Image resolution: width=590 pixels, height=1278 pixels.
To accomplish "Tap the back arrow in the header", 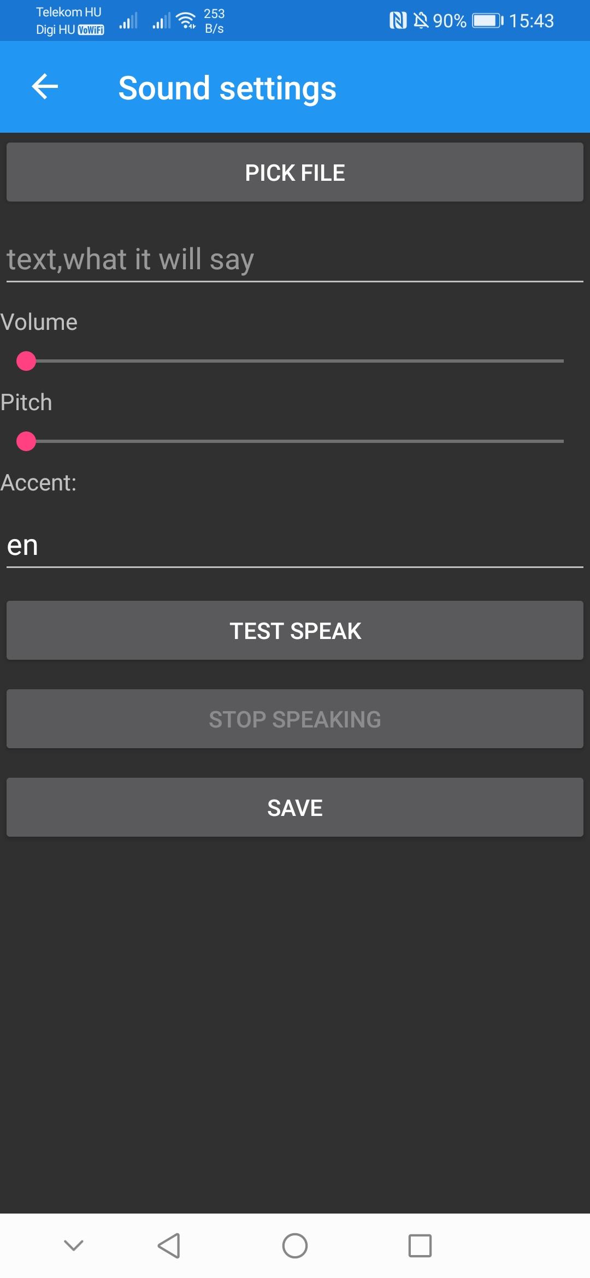I will point(45,87).
